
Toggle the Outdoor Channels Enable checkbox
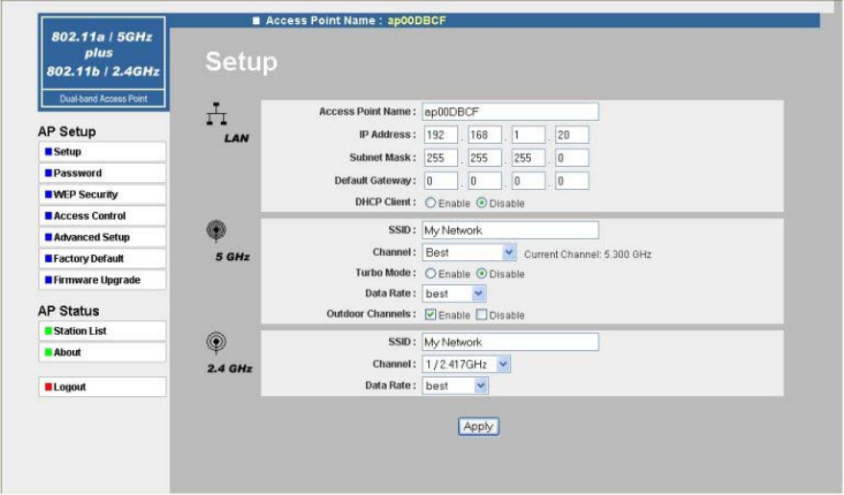coord(430,315)
